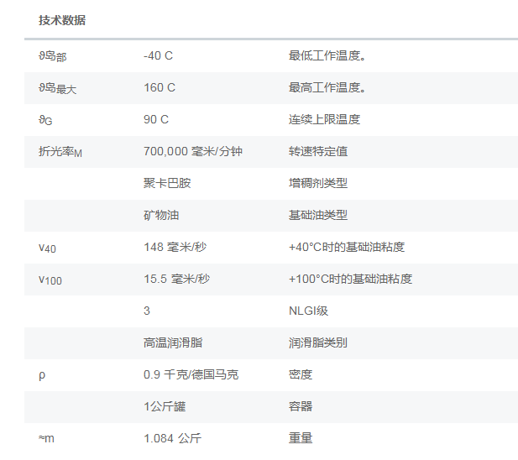Click the 1.084 公斤 weight value
This screenshot has width=518, height=460.
pyautogui.click(x=173, y=439)
